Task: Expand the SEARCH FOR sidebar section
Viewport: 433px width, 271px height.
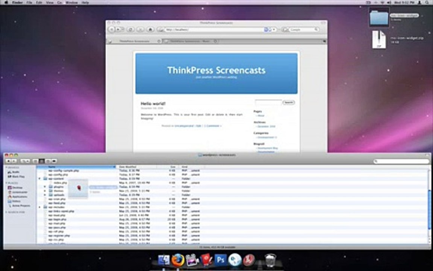Action: tap(7, 212)
